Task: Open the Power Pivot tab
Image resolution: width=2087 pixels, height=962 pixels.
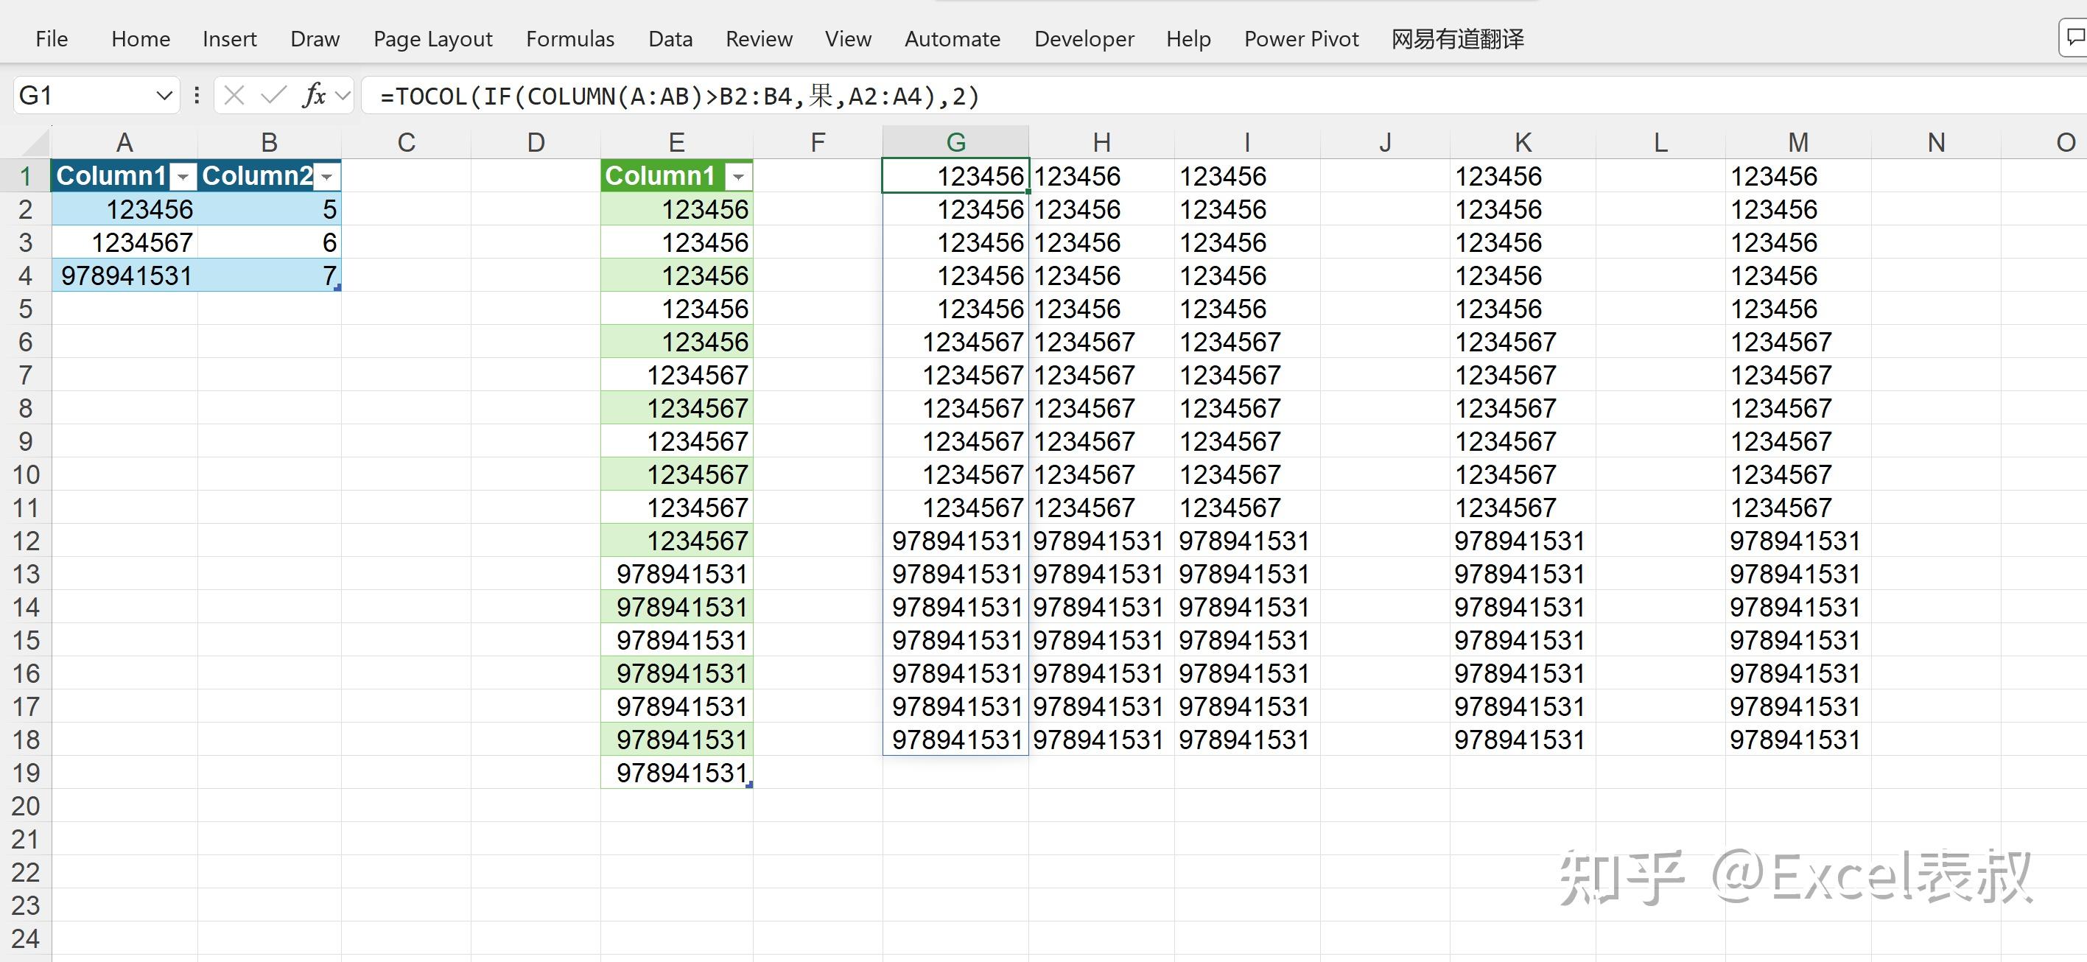Action: click(1301, 39)
